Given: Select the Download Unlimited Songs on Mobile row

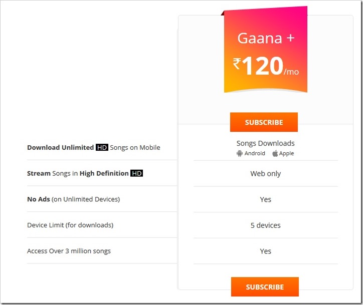Looking at the screenshot, I should coord(94,148).
